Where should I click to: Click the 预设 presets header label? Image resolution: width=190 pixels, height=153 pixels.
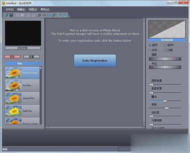[20, 63]
